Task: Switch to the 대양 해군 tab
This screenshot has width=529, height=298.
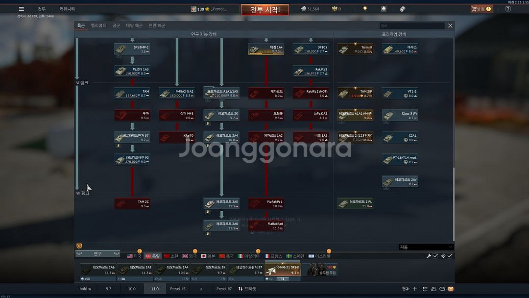Action: [134, 25]
